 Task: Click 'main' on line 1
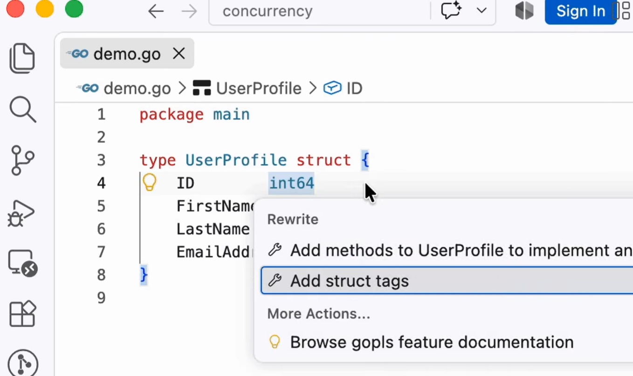click(x=231, y=114)
